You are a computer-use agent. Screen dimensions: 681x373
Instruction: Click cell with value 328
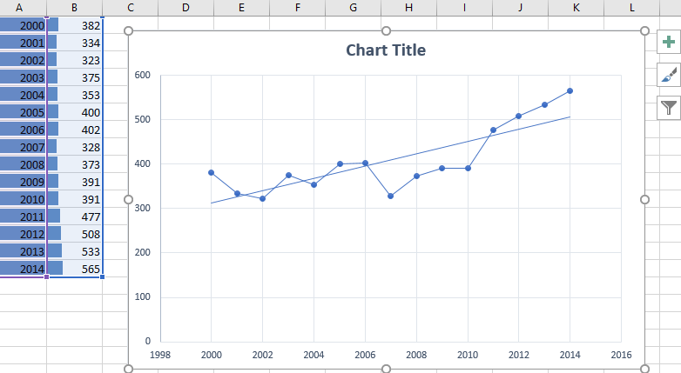[x=74, y=147]
